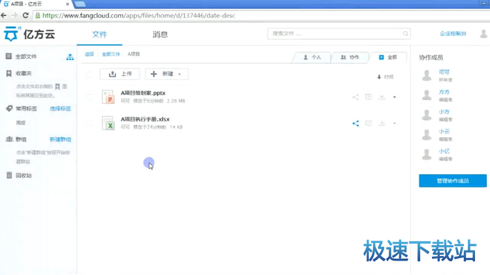Share the A项目策划案.pptx file
Viewport: 490px width, 275px height.
355,97
